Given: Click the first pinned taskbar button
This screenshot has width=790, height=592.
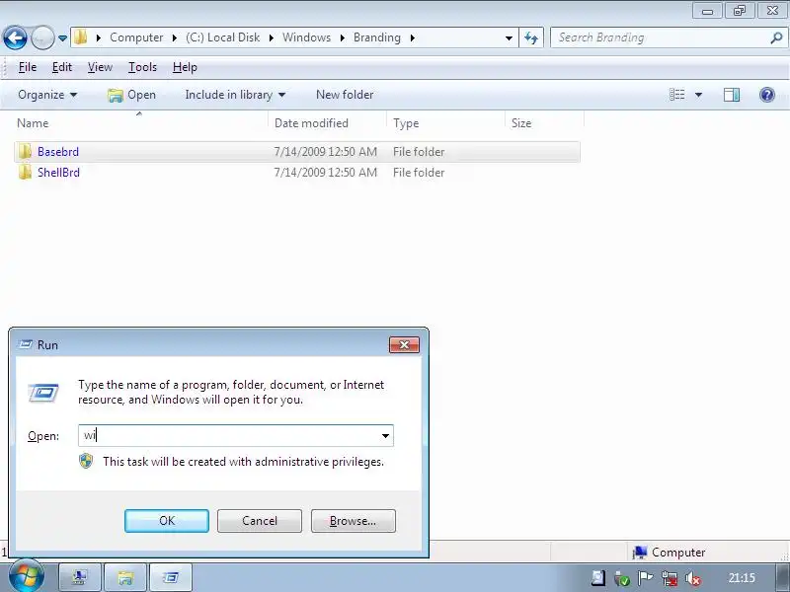Looking at the screenshot, I should point(80,577).
